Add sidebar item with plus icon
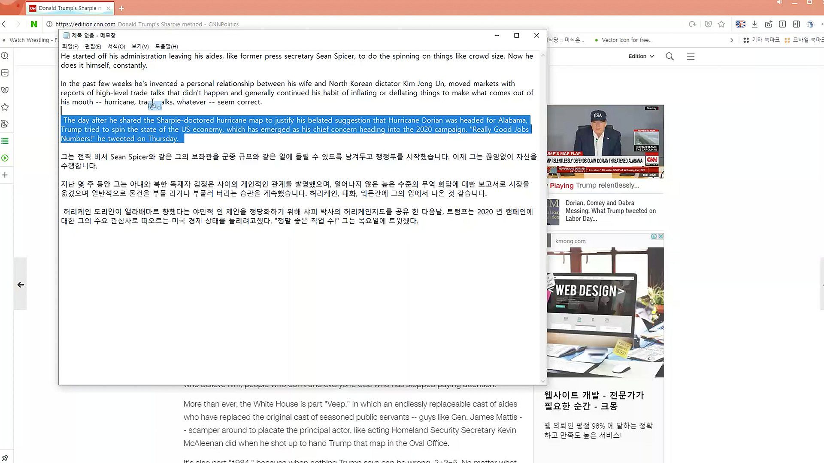Viewport: 824px width, 463px height. pos(5,175)
